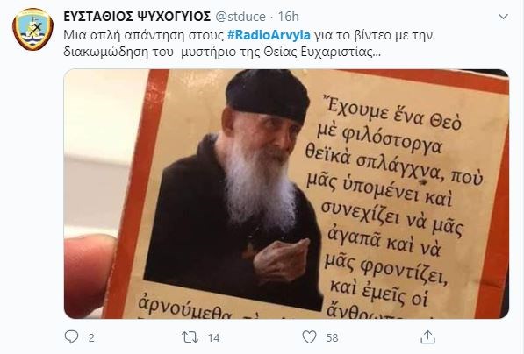The height and width of the screenshot is (354, 524).
Task: Retweet this post using the arrows icon
Action: click(x=190, y=337)
